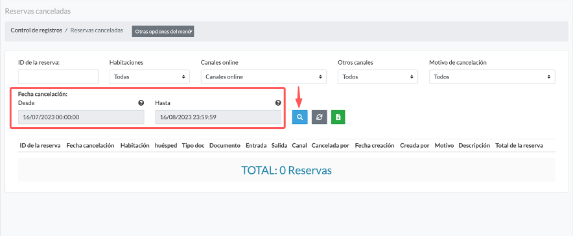Click the Creada por column header

tap(414, 145)
